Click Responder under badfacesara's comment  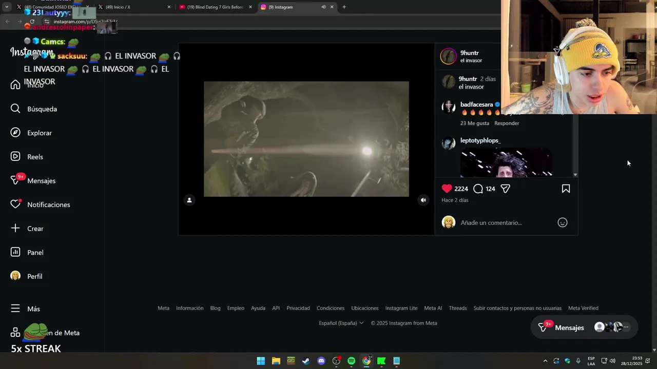click(507, 123)
